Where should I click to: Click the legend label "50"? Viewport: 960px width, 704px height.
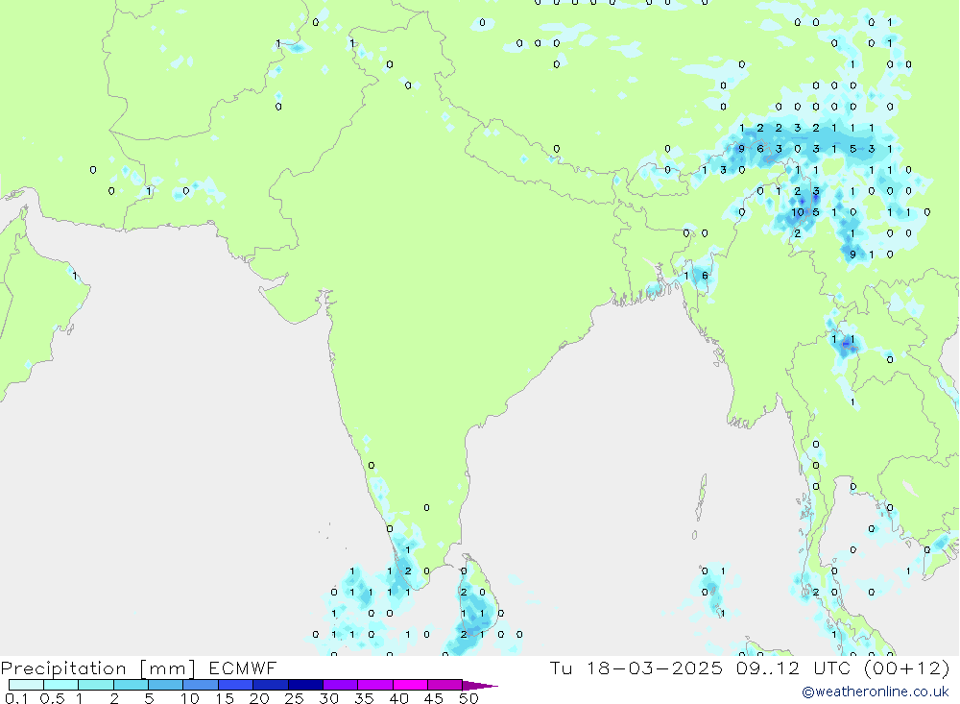coord(468,698)
